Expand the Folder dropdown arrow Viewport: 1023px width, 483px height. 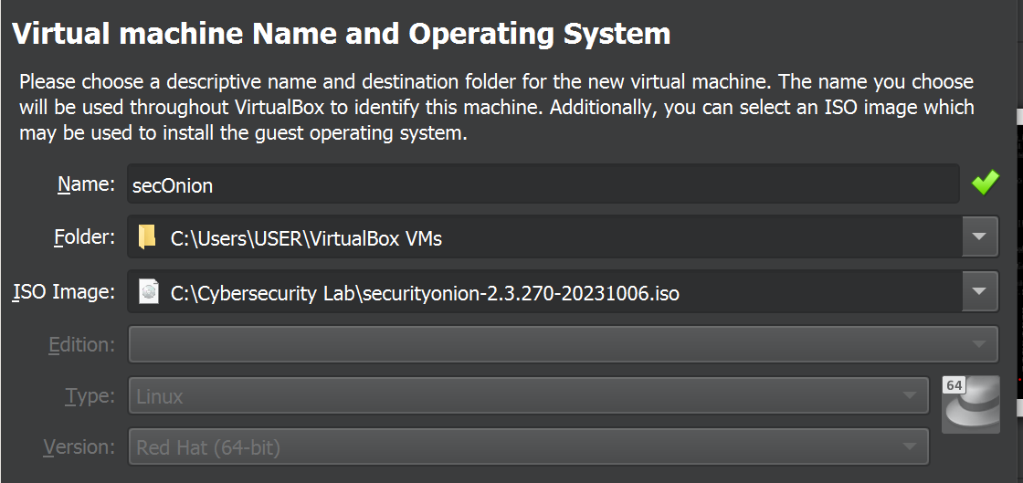[x=979, y=238]
